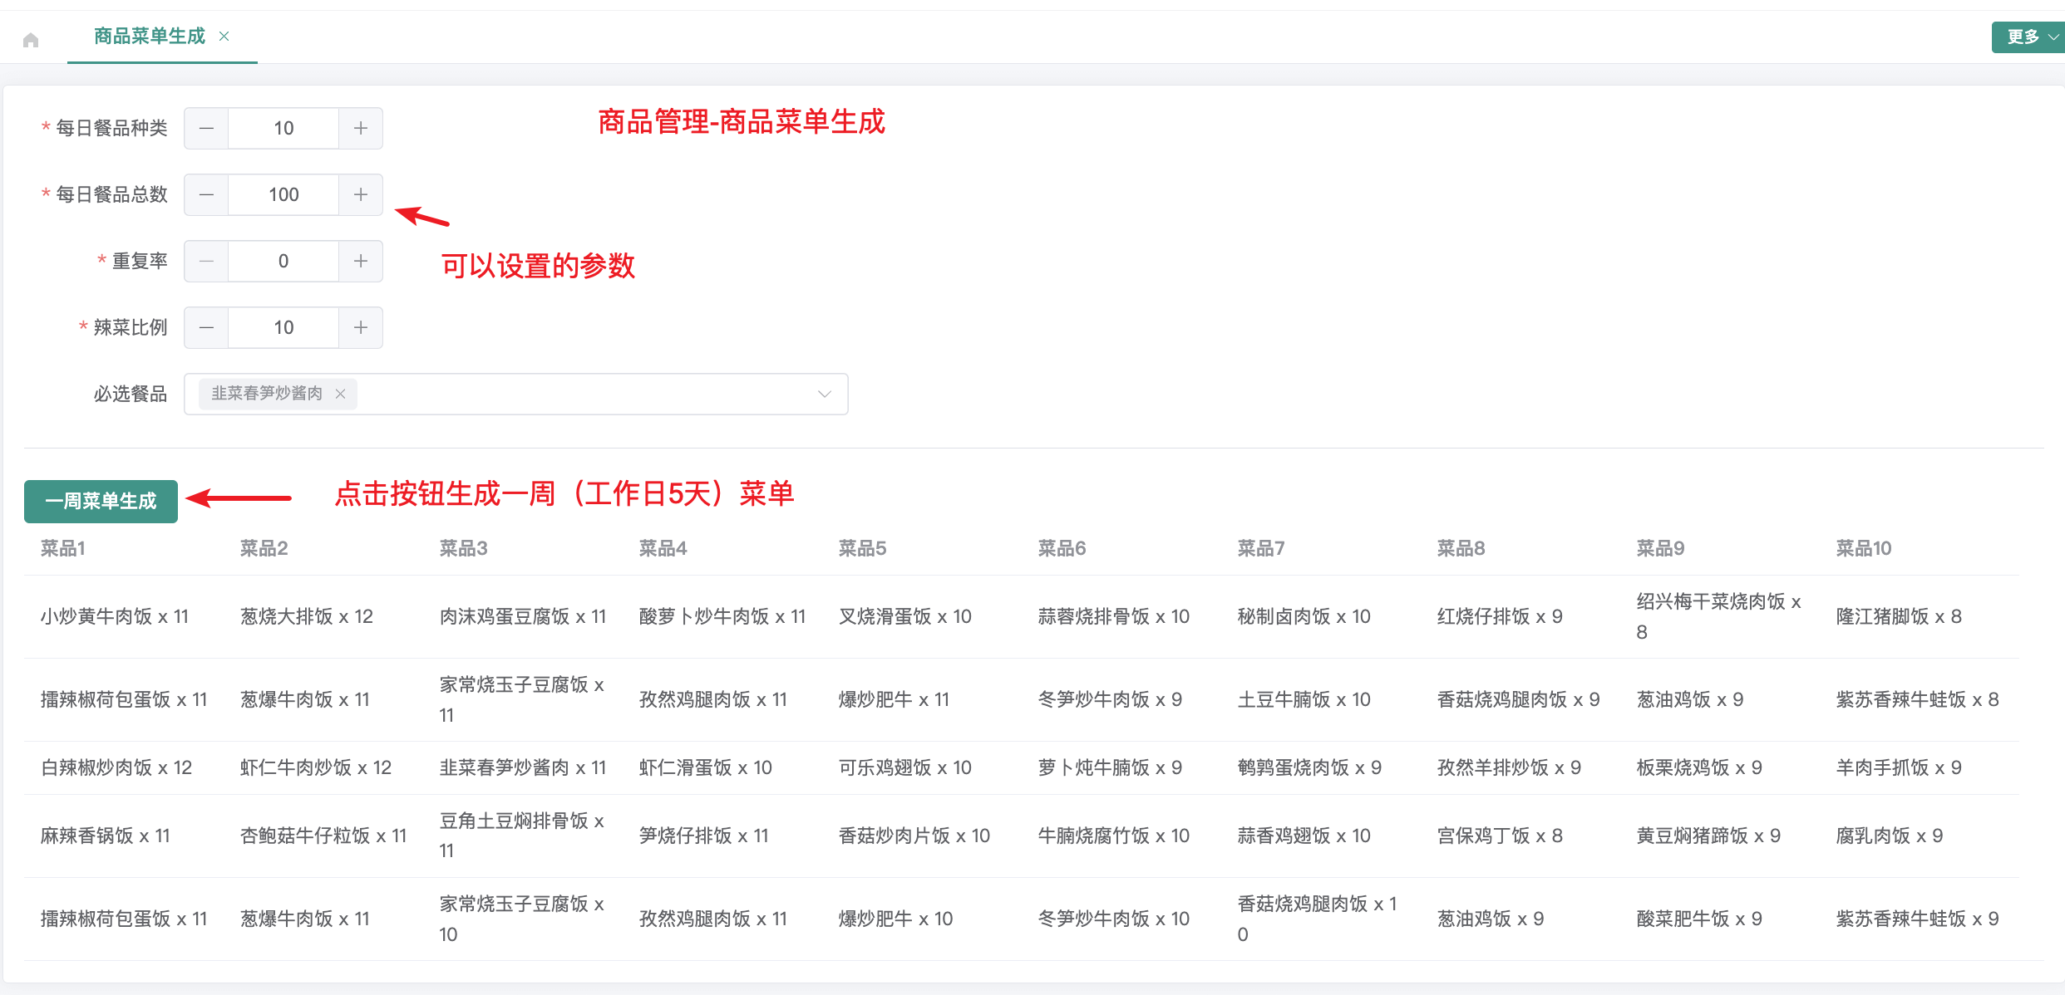Image resolution: width=2065 pixels, height=995 pixels.
Task: Select the cell 土豆牛腩饭 x 10
Action: [x=1304, y=699]
